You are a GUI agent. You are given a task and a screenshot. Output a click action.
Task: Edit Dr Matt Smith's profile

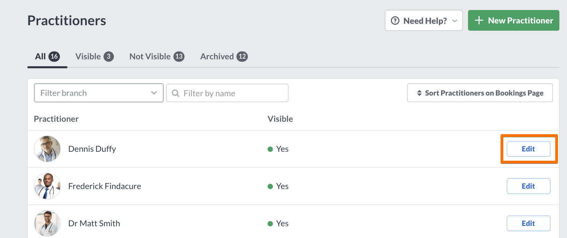[528, 223]
